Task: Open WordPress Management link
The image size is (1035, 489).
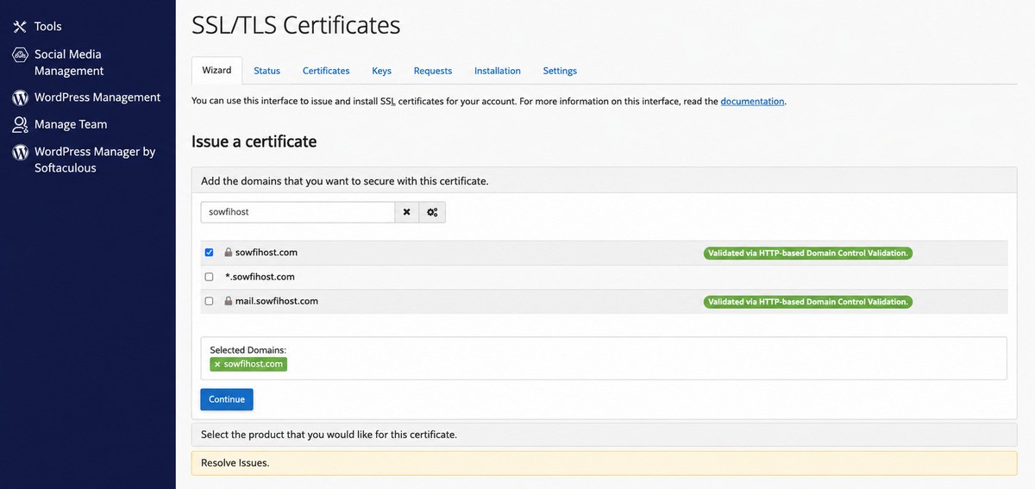Action: (x=97, y=97)
